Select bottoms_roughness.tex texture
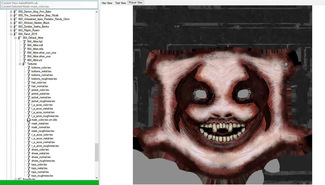Screen dimensions: 325x185 [44, 79]
